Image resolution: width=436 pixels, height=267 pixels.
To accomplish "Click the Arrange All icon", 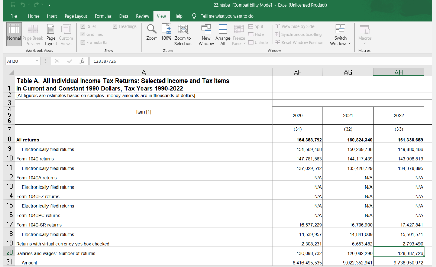I will click(x=223, y=29).
